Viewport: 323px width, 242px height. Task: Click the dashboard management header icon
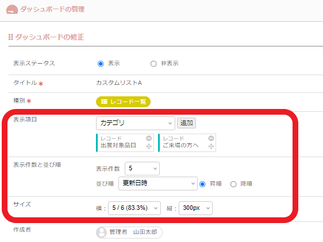coord(12,9)
